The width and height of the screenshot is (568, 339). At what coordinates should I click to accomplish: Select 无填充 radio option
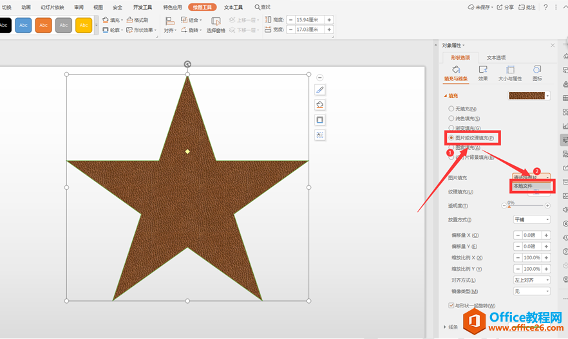[x=451, y=109]
